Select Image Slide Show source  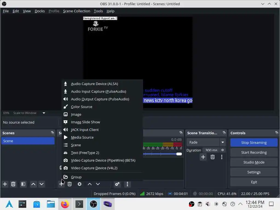(x=102, y=122)
